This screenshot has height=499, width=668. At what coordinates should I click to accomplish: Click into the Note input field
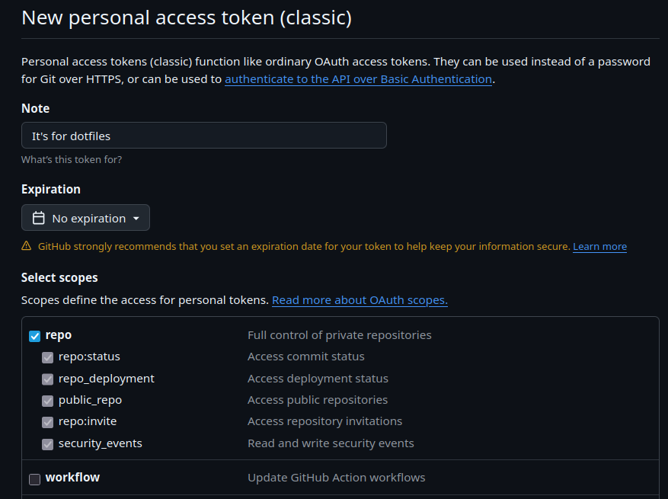203,136
